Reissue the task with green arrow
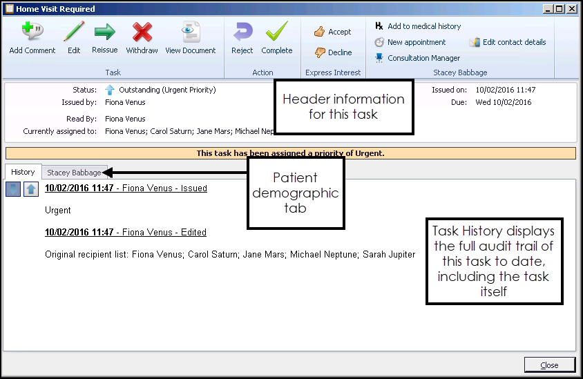 tap(104, 38)
